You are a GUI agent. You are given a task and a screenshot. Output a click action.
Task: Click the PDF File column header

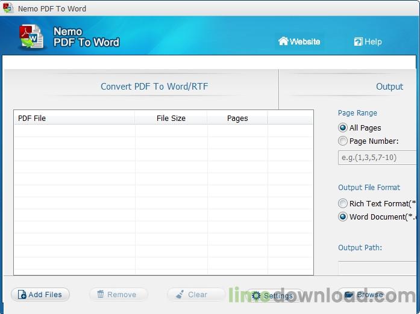pyautogui.click(x=74, y=118)
